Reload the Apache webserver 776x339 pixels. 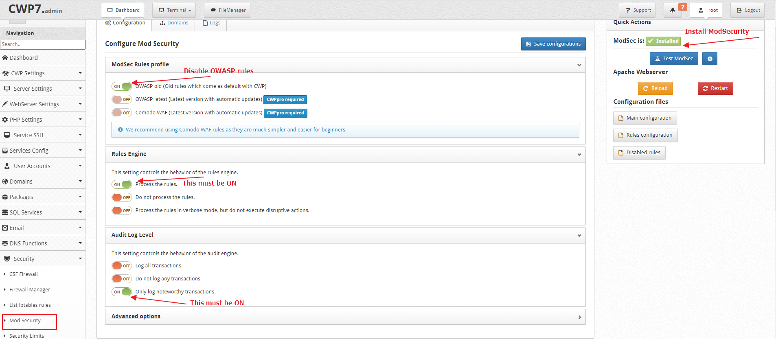click(655, 88)
